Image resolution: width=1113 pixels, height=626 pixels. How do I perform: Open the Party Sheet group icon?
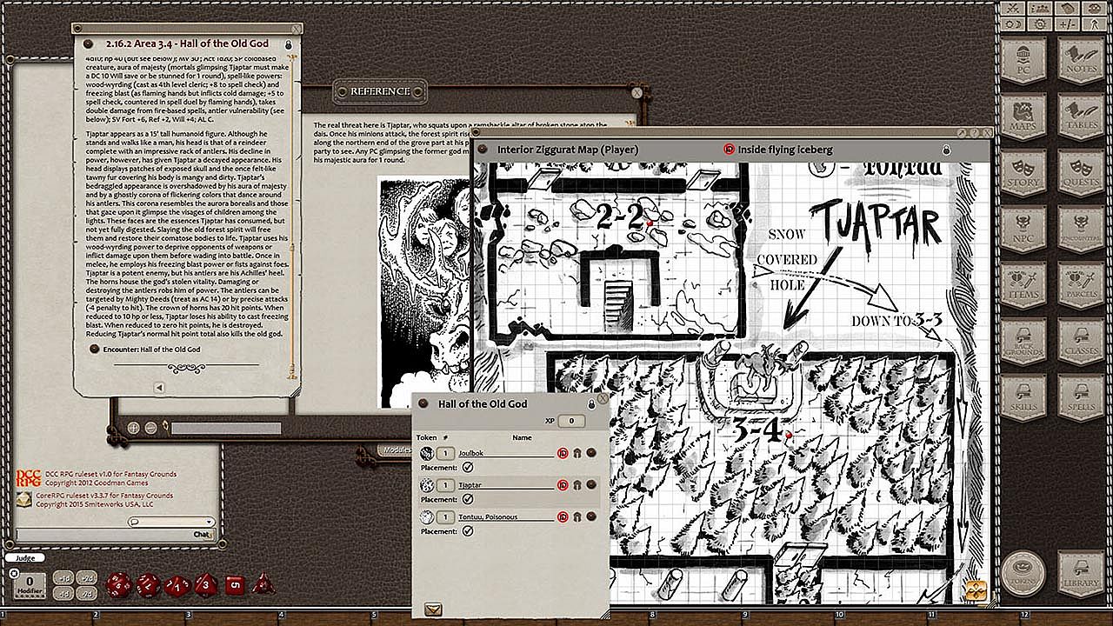tap(1038, 9)
